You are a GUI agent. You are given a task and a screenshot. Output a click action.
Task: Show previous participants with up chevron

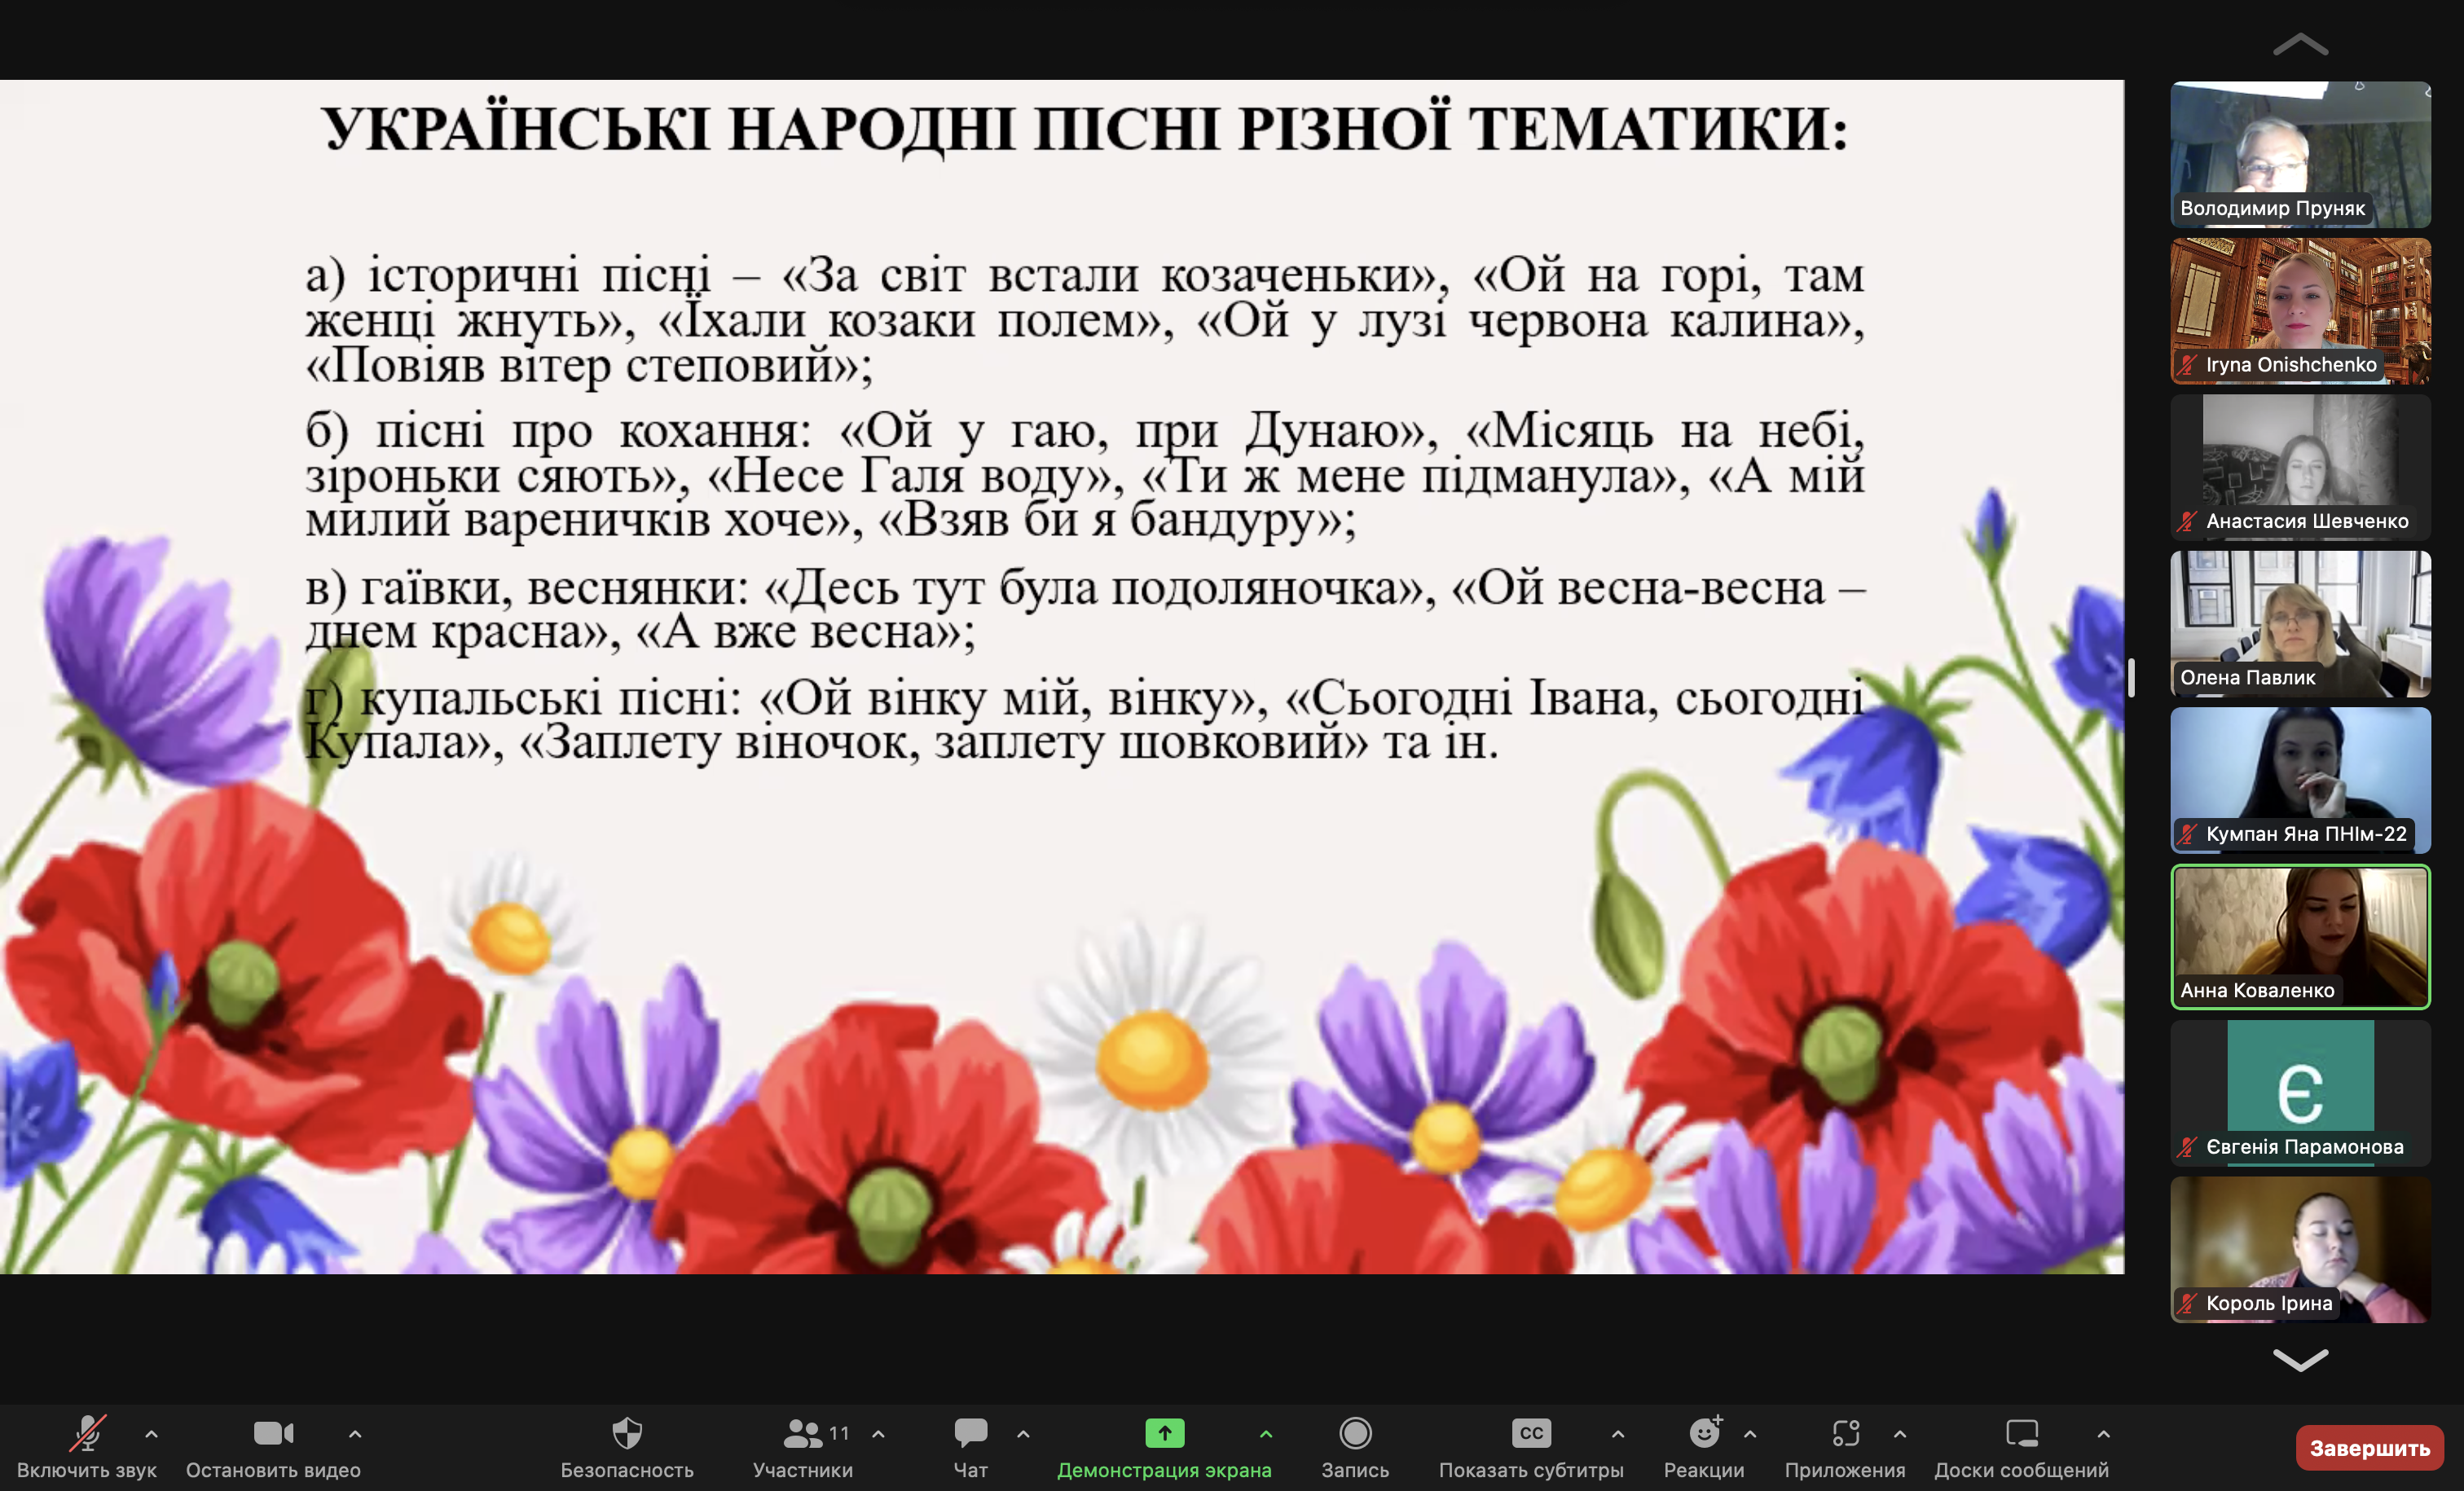coord(2300,44)
